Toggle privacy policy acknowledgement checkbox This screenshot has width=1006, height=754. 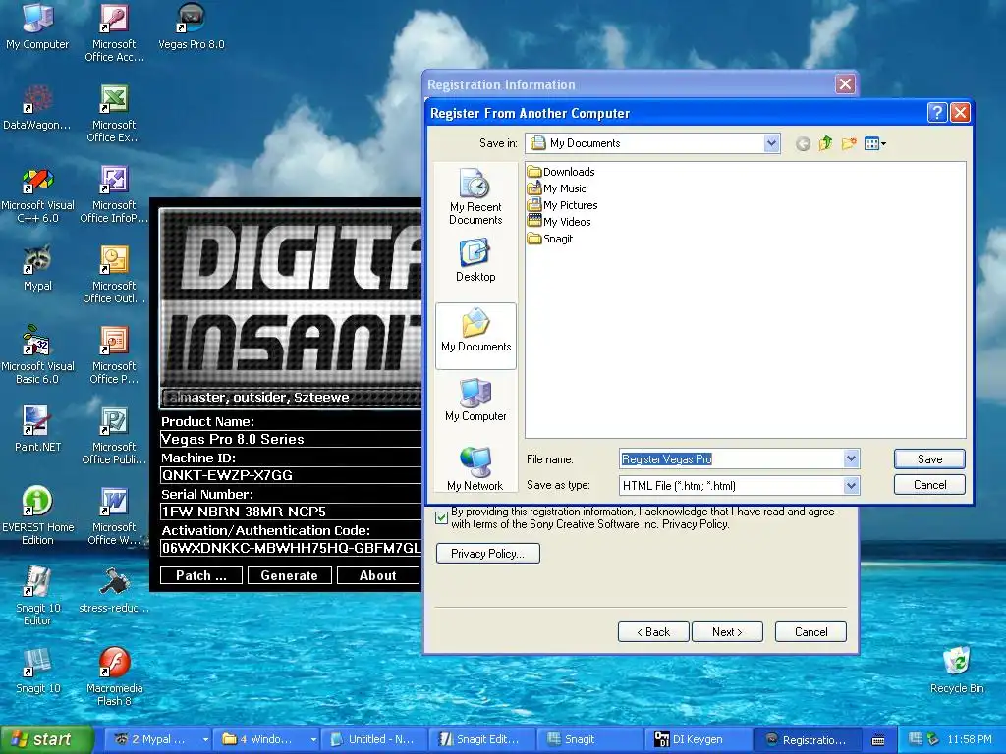[x=441, y=518]
